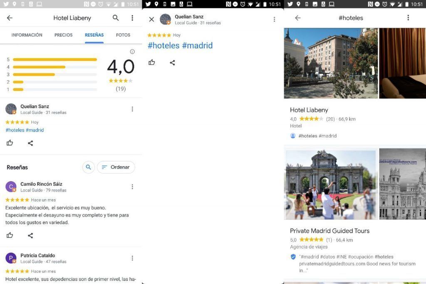The image size is (426, 284).
Task: Switch to PRECIOS tab
Action: click(63, 35)
